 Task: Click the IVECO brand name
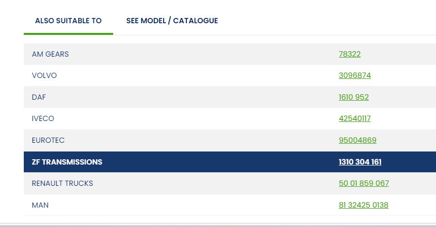click(43, 119)
